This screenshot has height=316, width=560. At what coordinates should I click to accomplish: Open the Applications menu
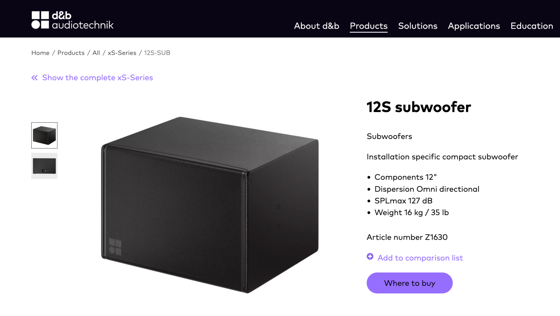[x=474, y=26]
